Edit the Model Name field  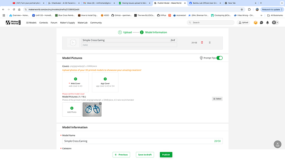pyautogui.click(x=142, y=141)
